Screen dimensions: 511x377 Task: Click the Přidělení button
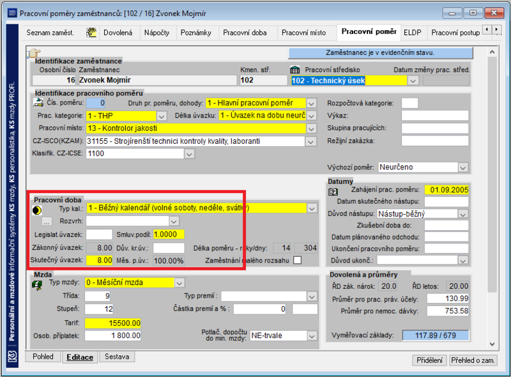pyautogui.click(x=429, y=360)
